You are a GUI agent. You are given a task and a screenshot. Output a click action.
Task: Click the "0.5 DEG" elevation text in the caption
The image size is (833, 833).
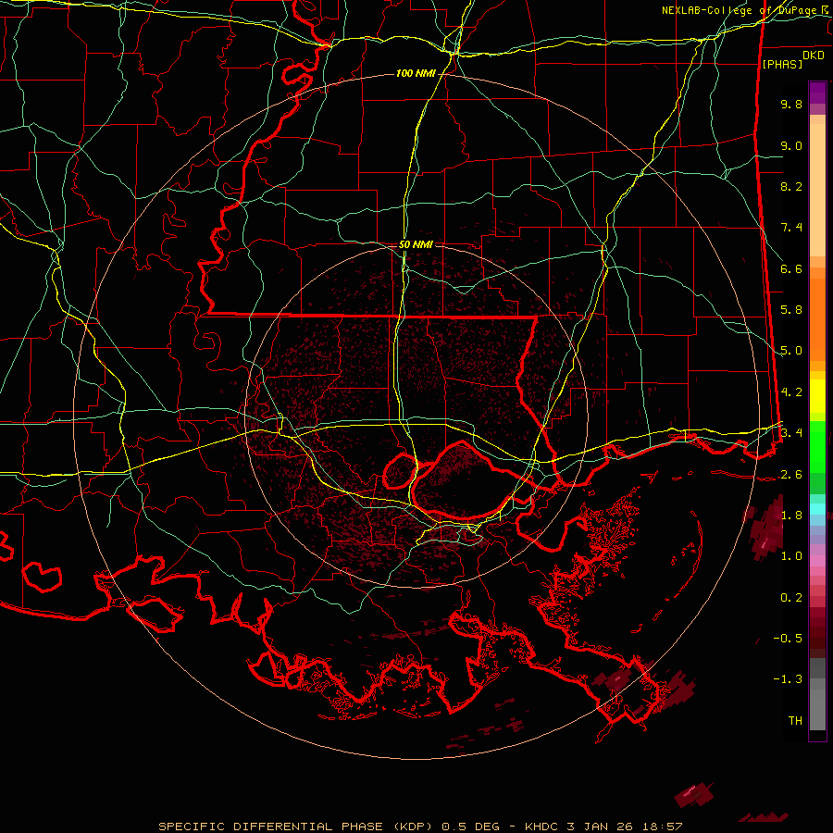click(470, 827)
